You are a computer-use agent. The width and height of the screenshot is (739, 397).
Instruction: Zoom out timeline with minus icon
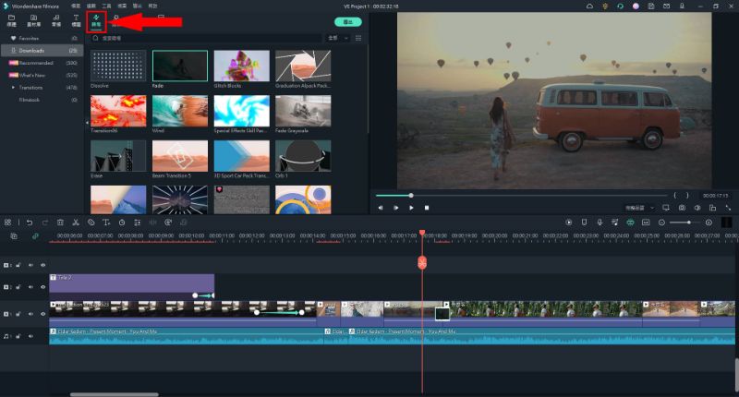point(661,223)
